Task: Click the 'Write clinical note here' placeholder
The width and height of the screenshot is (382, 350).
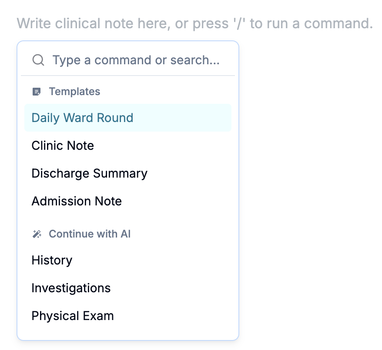Action: 194,23
